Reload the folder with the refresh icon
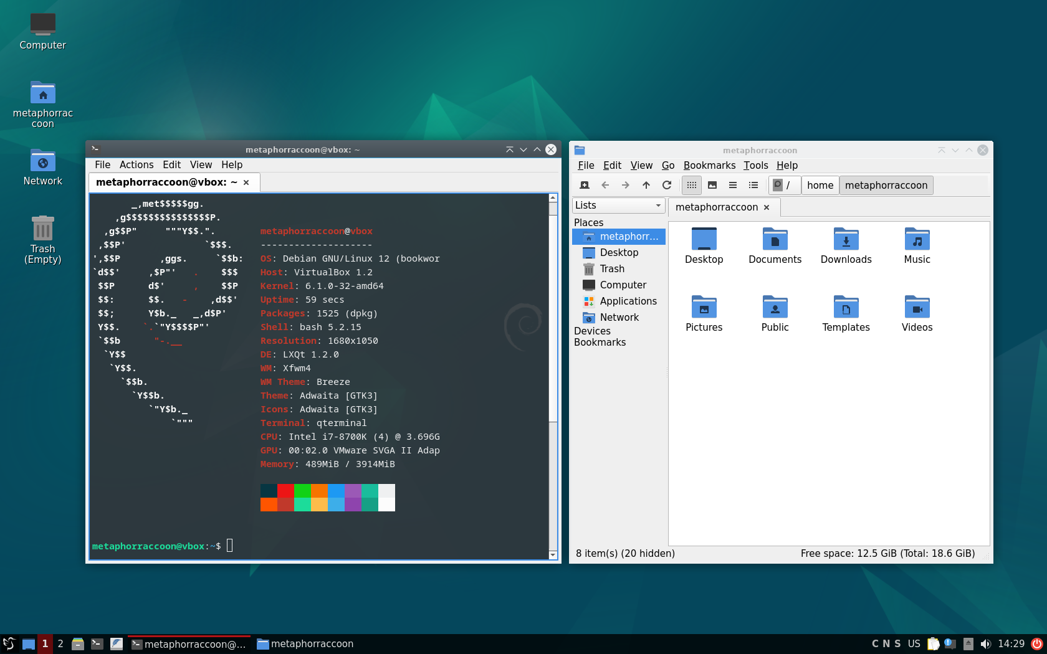 pos(667,185)
